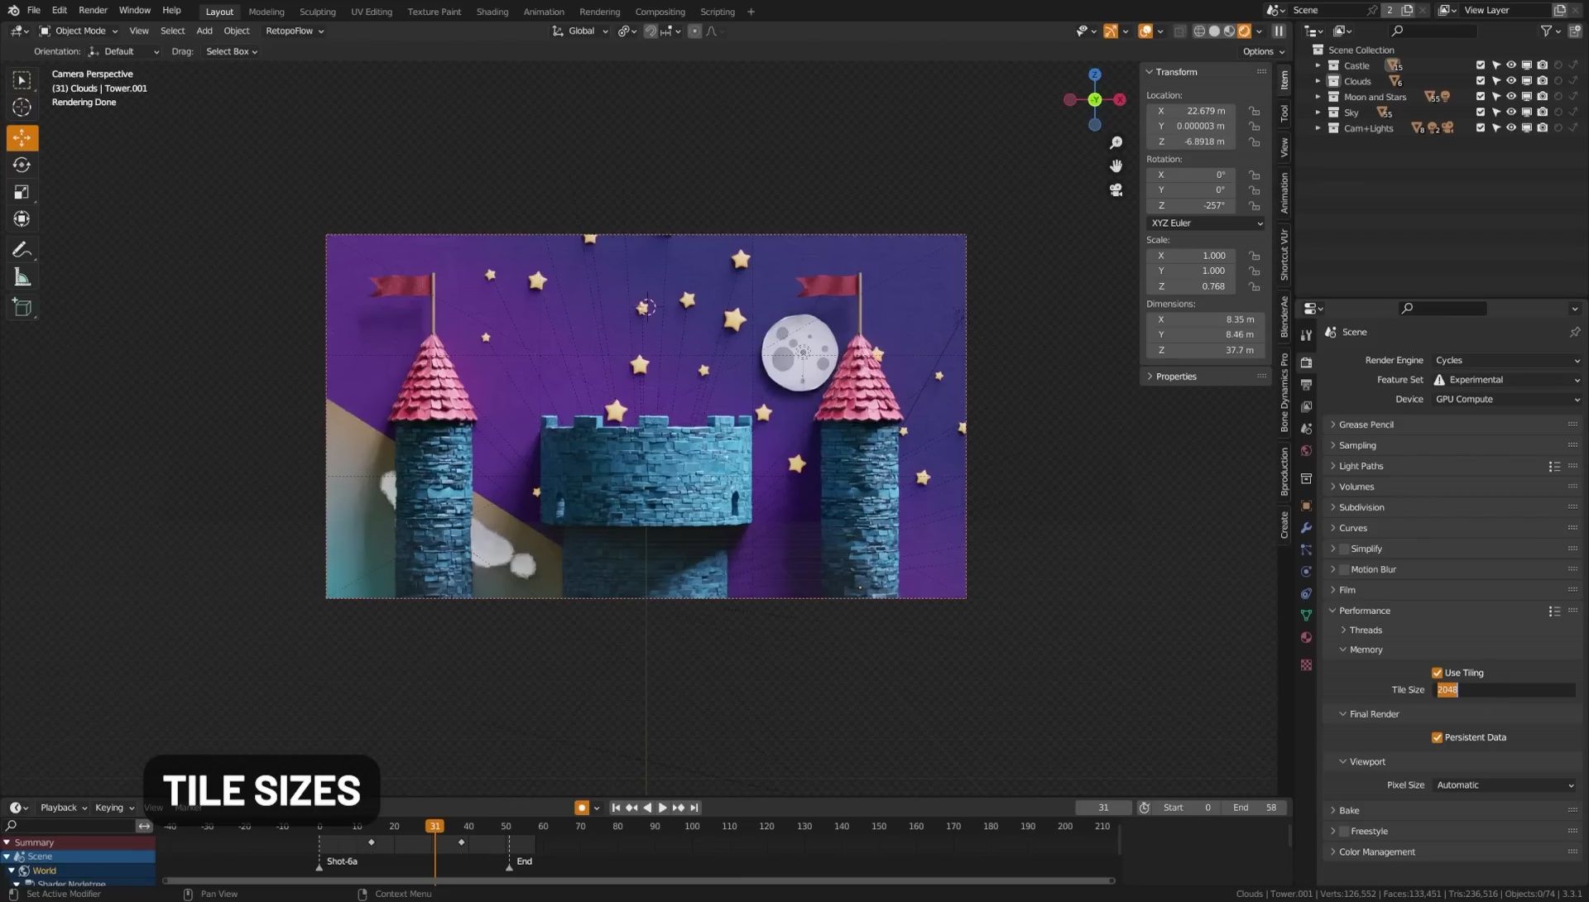The width and height of the screenshot is (1589, 902).
Task: Pick the Annotate pencil tool
Action: (22, 250)
